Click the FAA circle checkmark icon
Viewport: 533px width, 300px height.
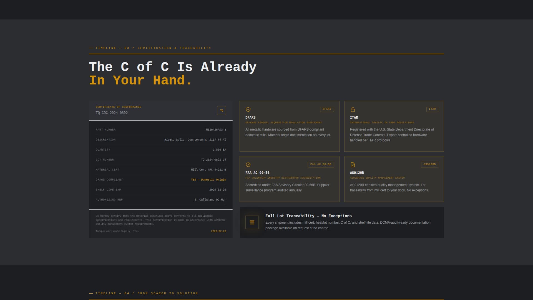248,165
